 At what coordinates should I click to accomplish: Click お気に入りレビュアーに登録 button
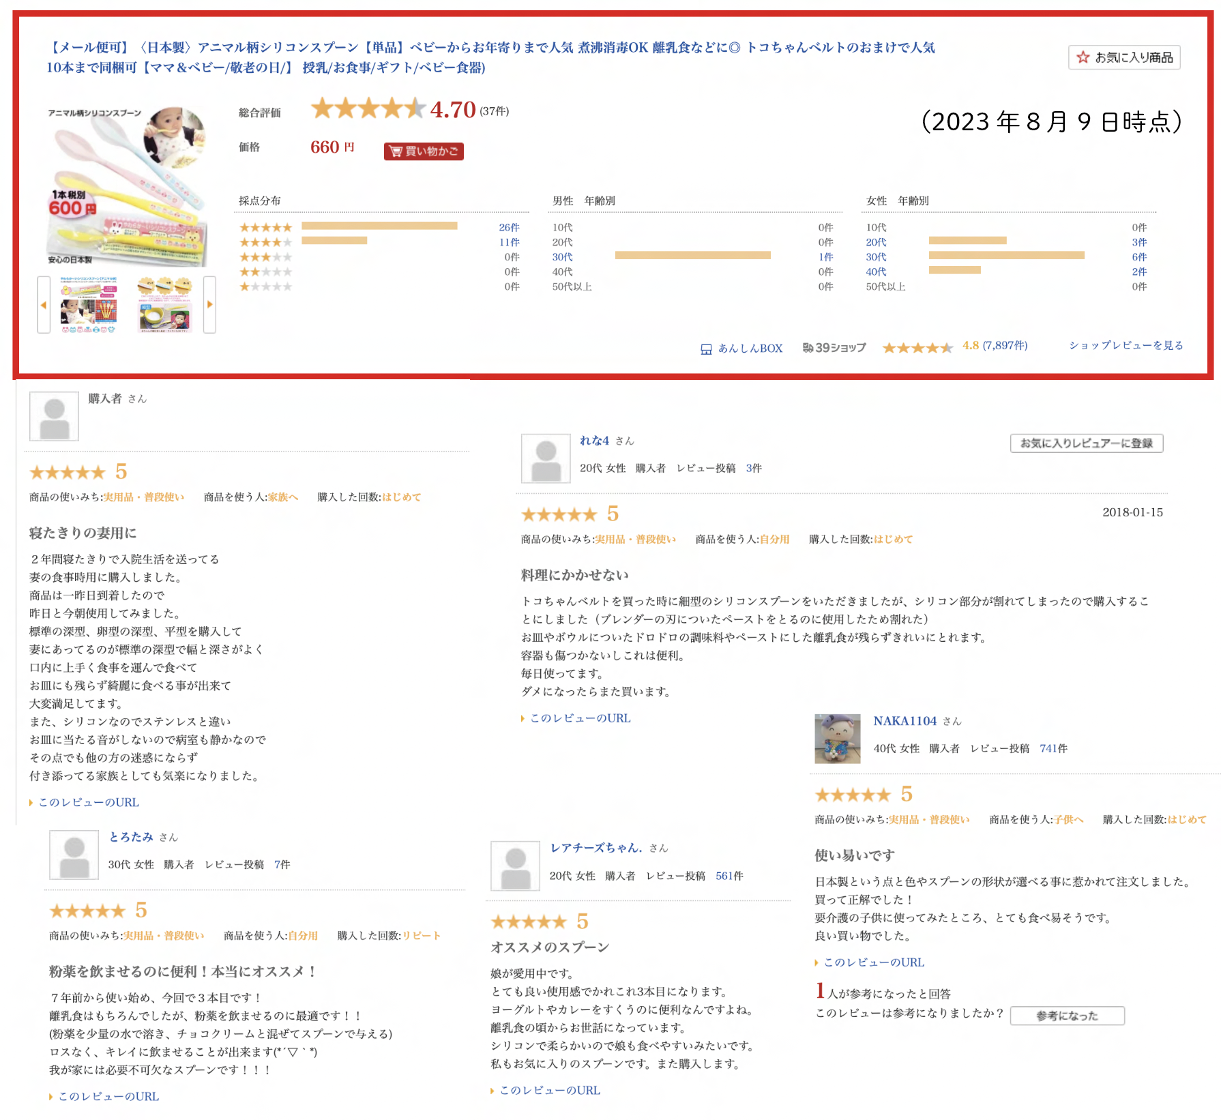(x=1087, y=443)
